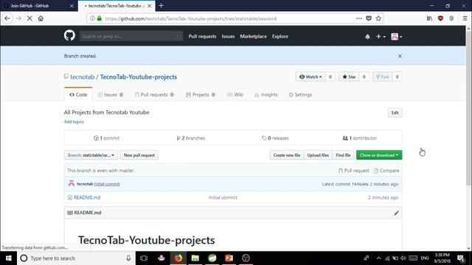The height and width of the screenshot is (265, 472).
Task: Bookmark this page with star icon
Action: (378, 18)
